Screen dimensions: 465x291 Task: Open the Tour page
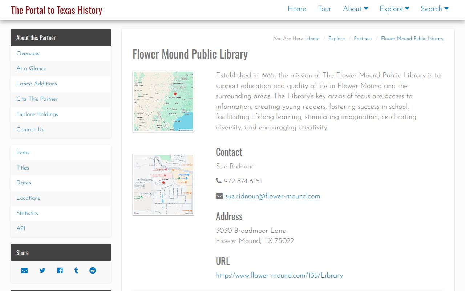click(x=324, y=9)
